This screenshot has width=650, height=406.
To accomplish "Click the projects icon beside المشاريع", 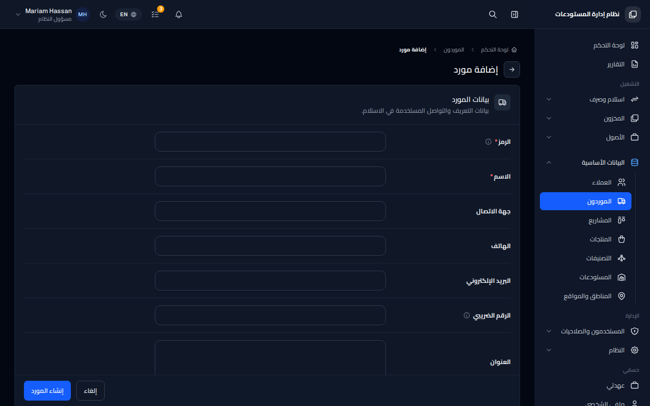I will point(622,220).
